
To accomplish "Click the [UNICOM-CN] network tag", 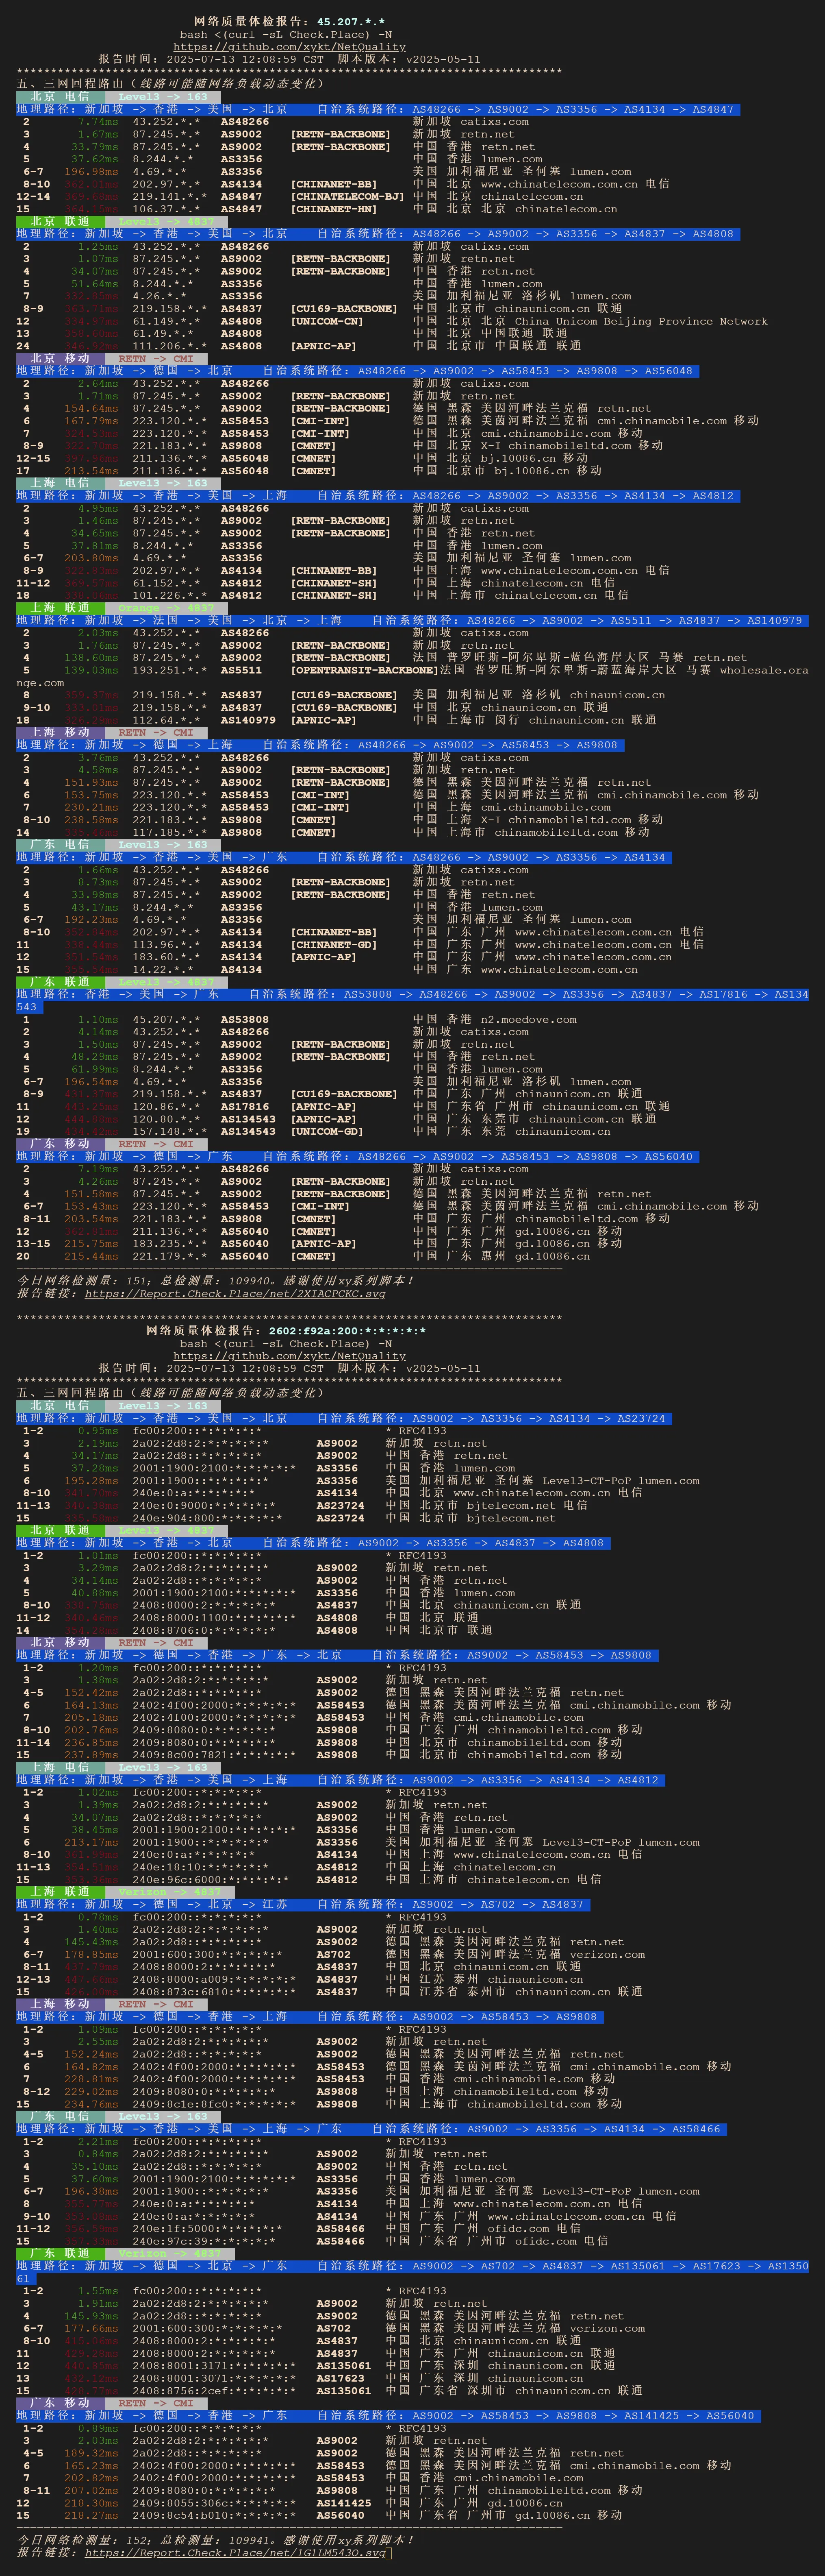I will click(327, 322).
